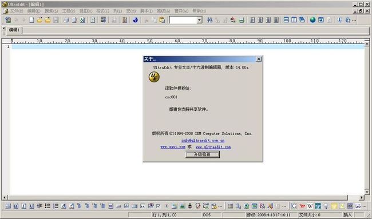Expand web search toolbar overflow dots
Image resolution: width=372 pixels, height=219 pixels.
[365, 206]
